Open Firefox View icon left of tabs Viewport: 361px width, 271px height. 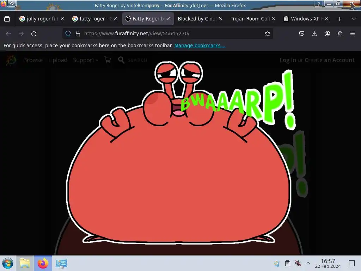(x=7, y=19)
